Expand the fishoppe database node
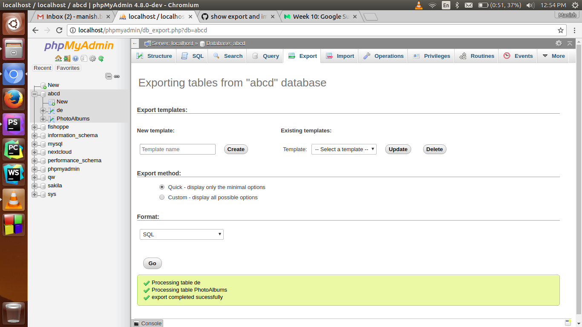The width and height of the screenshot is (582, 327). pyautogui.click(x=35, y=127)
